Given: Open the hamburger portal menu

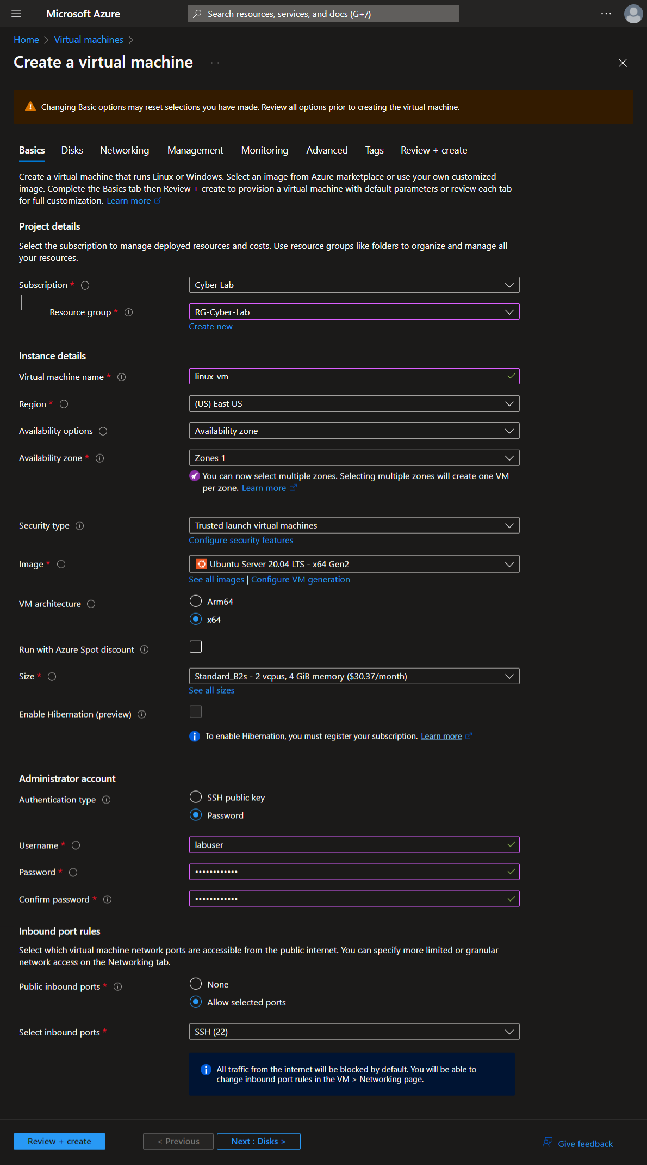Looking at the screenshot, I should (16, 14).
